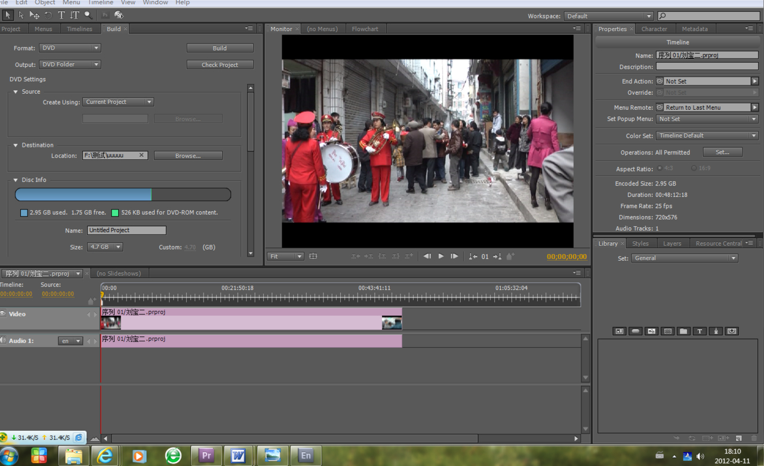Select the Direct Select tool

click(21, 15)
